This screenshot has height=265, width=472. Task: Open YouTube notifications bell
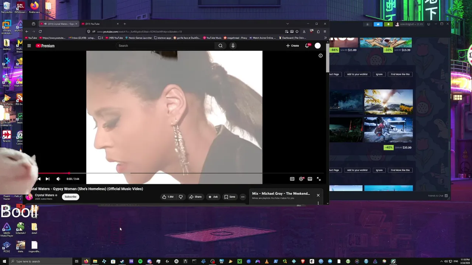click(x=307, y=46)
